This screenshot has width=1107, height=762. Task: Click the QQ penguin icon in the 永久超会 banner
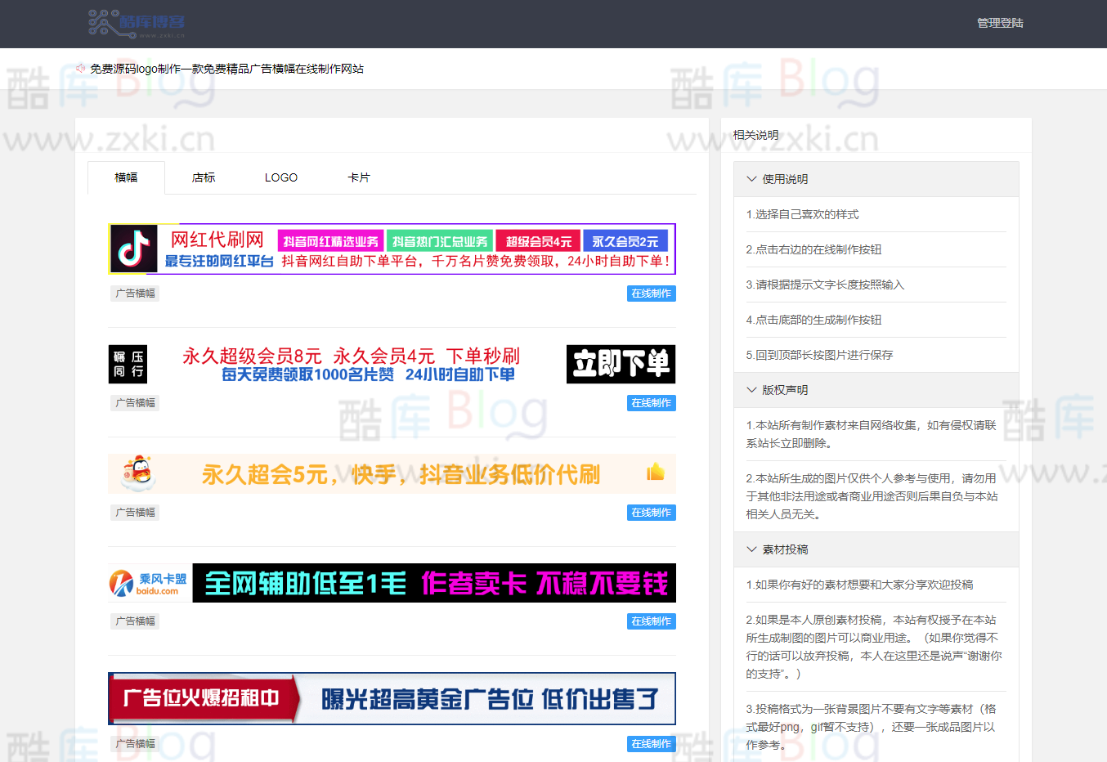click(x=137, y=473)
